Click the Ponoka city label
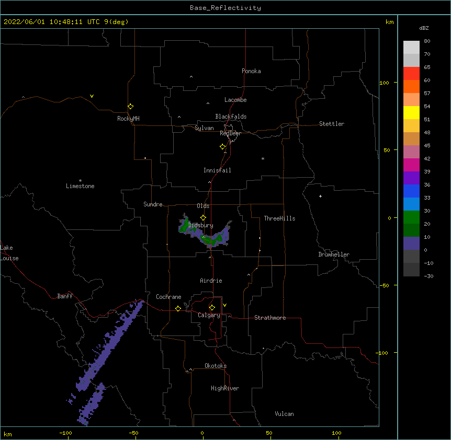451x440 pixels. point(251,71)
